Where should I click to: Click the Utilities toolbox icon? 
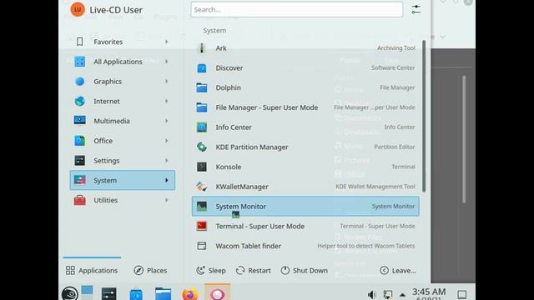(x=80, y=200)
